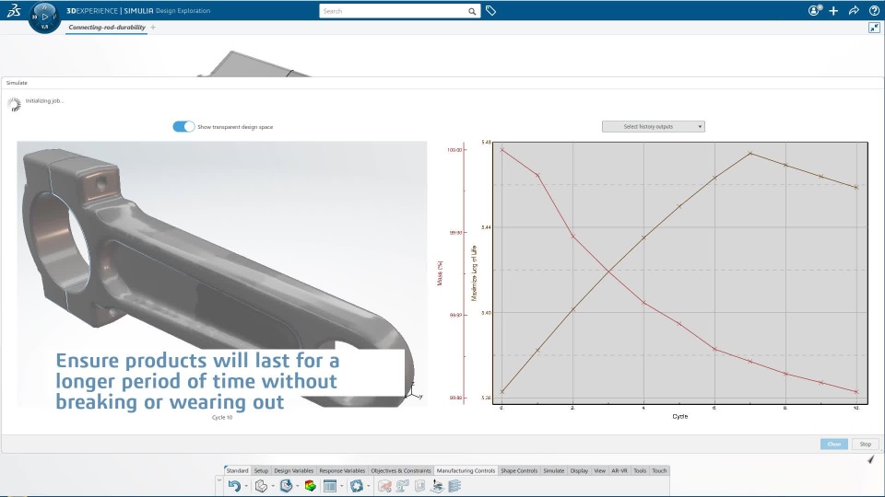Click the connecting rod 3D preview
Viewport: 885px width, 497px height.
(222, 274)
